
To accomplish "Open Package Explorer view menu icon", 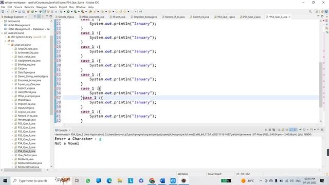I will [43, 16].
